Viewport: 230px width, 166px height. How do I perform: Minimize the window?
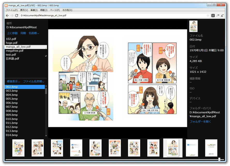pyautogui.click(x=210, y=5)
